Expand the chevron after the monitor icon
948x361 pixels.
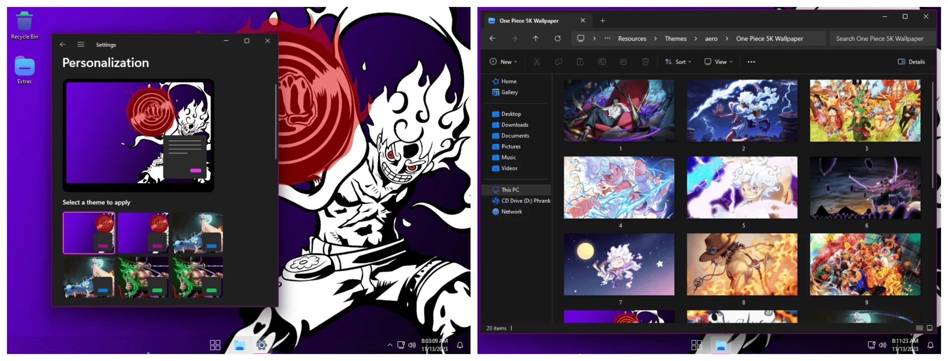pos(594,38)
